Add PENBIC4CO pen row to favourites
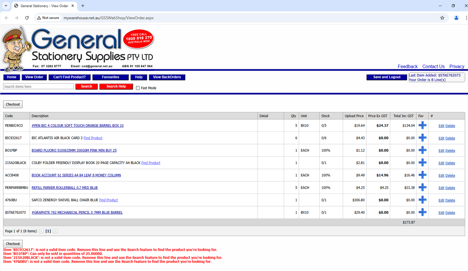Viewport: 468px width, 271px height. (422, 125)
